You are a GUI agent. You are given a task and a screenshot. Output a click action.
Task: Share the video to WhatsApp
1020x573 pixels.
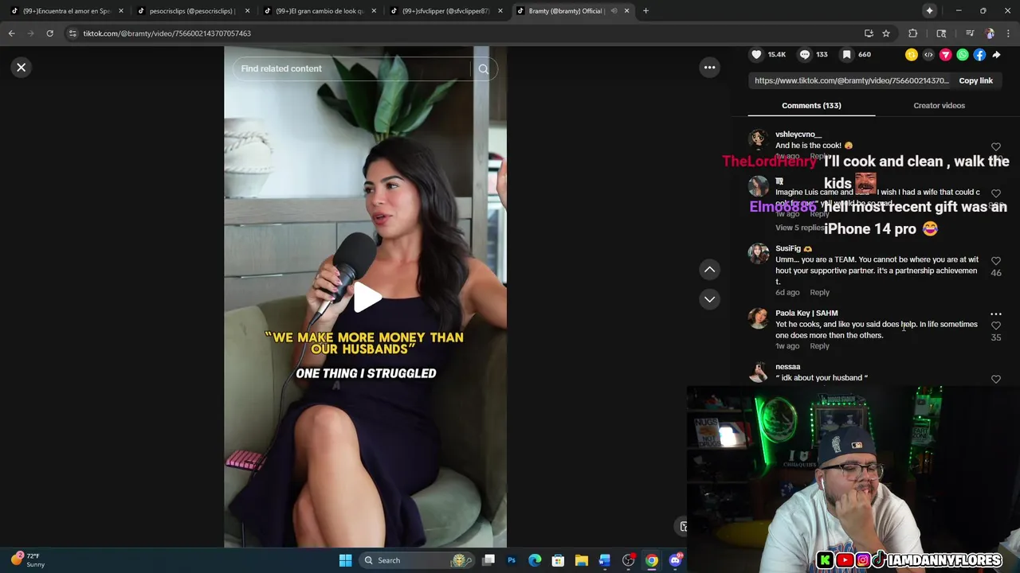pos(963,55)
